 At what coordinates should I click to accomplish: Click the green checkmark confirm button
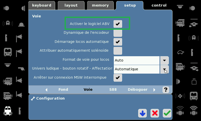167,113
